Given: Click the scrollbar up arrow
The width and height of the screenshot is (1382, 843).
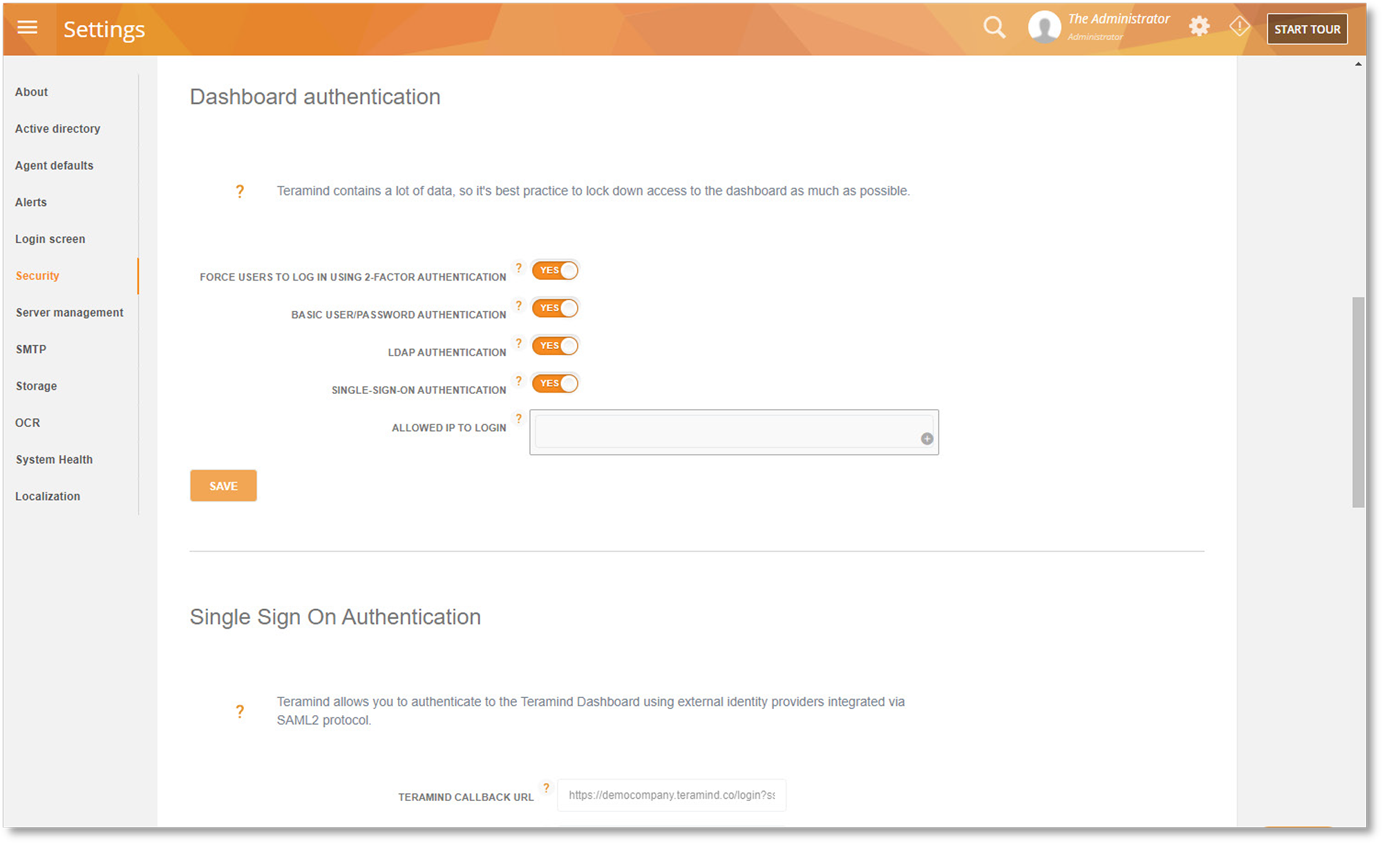Looking at the screenshot, I should 1359,64.
